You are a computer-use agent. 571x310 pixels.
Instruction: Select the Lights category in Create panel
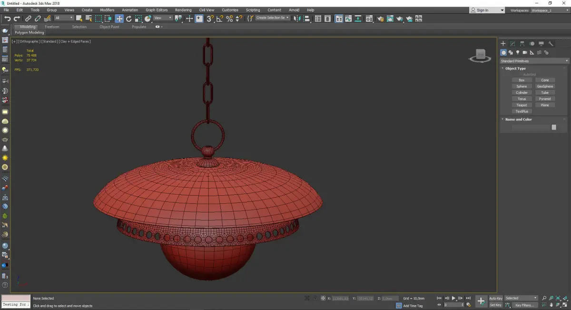click(x=518, y=52)
